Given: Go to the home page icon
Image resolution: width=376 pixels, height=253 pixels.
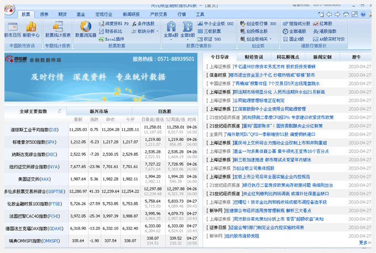Looking at the screenshot, I should (x=346, y=14).
